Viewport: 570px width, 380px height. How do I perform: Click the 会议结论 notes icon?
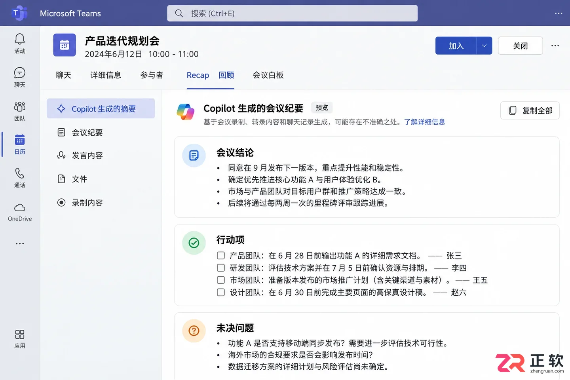[194, 156]
